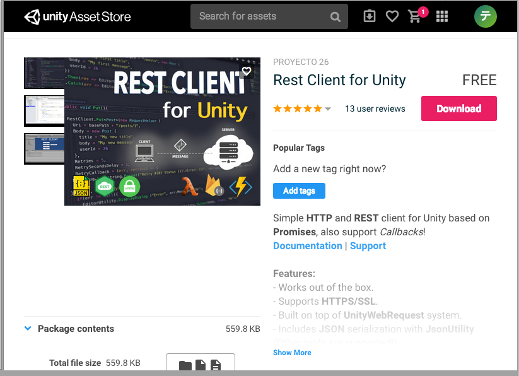Viewport: 519px width, 376px height.
Task: Click the main REST CLIENT preview image
Action: pos(162,131)
